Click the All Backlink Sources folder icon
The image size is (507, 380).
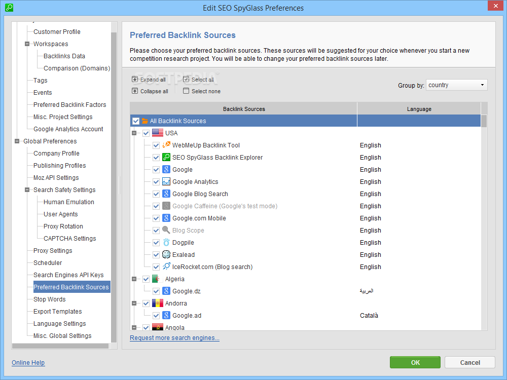(x=145, y=121)
